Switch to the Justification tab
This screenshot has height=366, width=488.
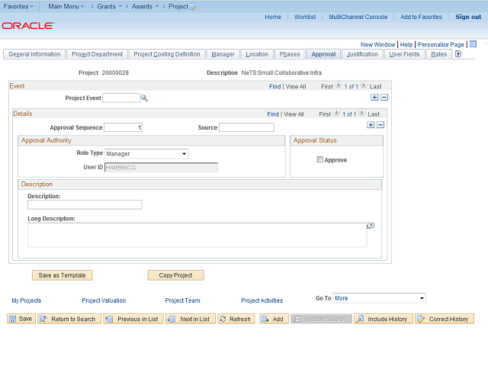[361, 54]
